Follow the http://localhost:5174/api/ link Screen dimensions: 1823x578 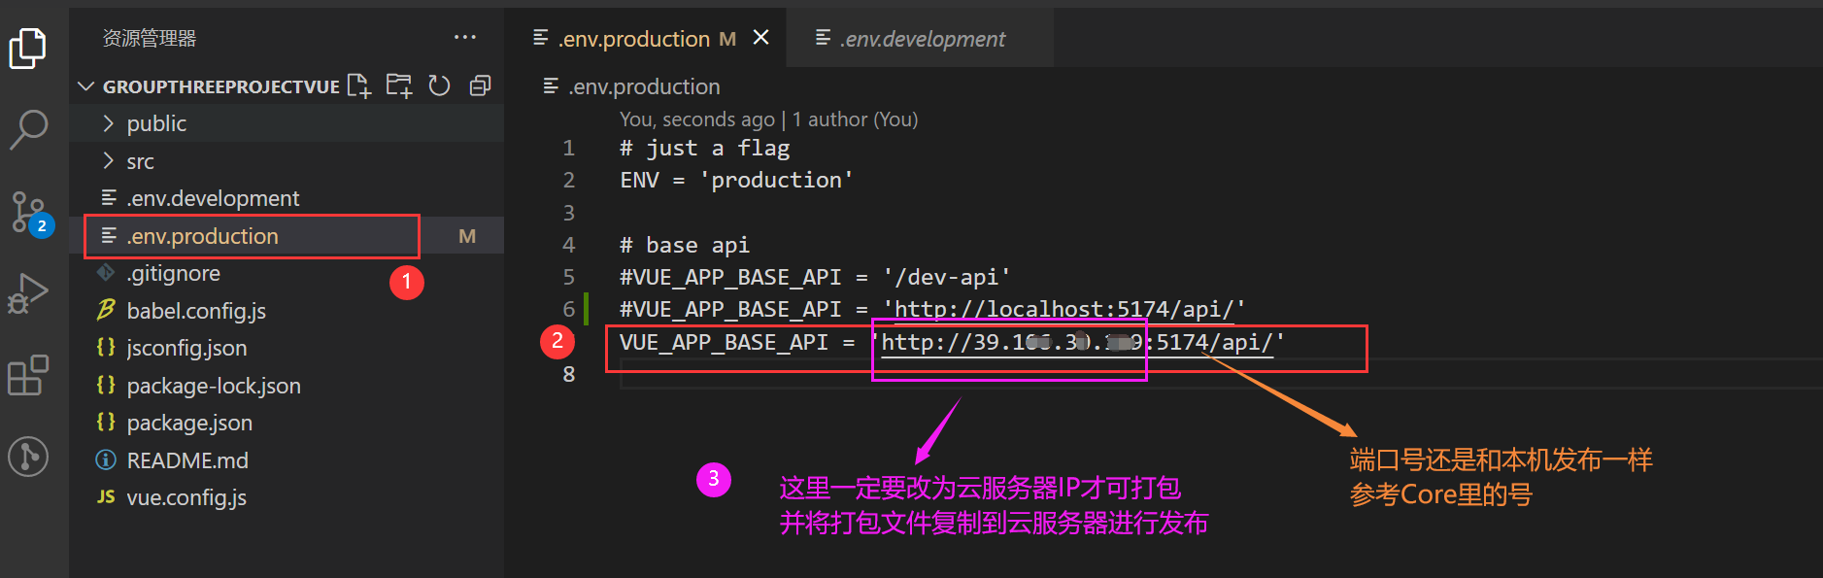point(1063,309)
